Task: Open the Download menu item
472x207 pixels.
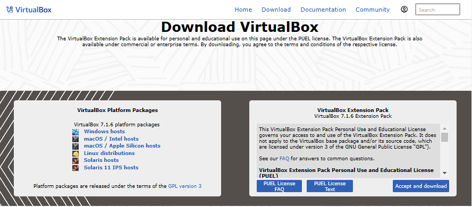Action: point(276,10)
